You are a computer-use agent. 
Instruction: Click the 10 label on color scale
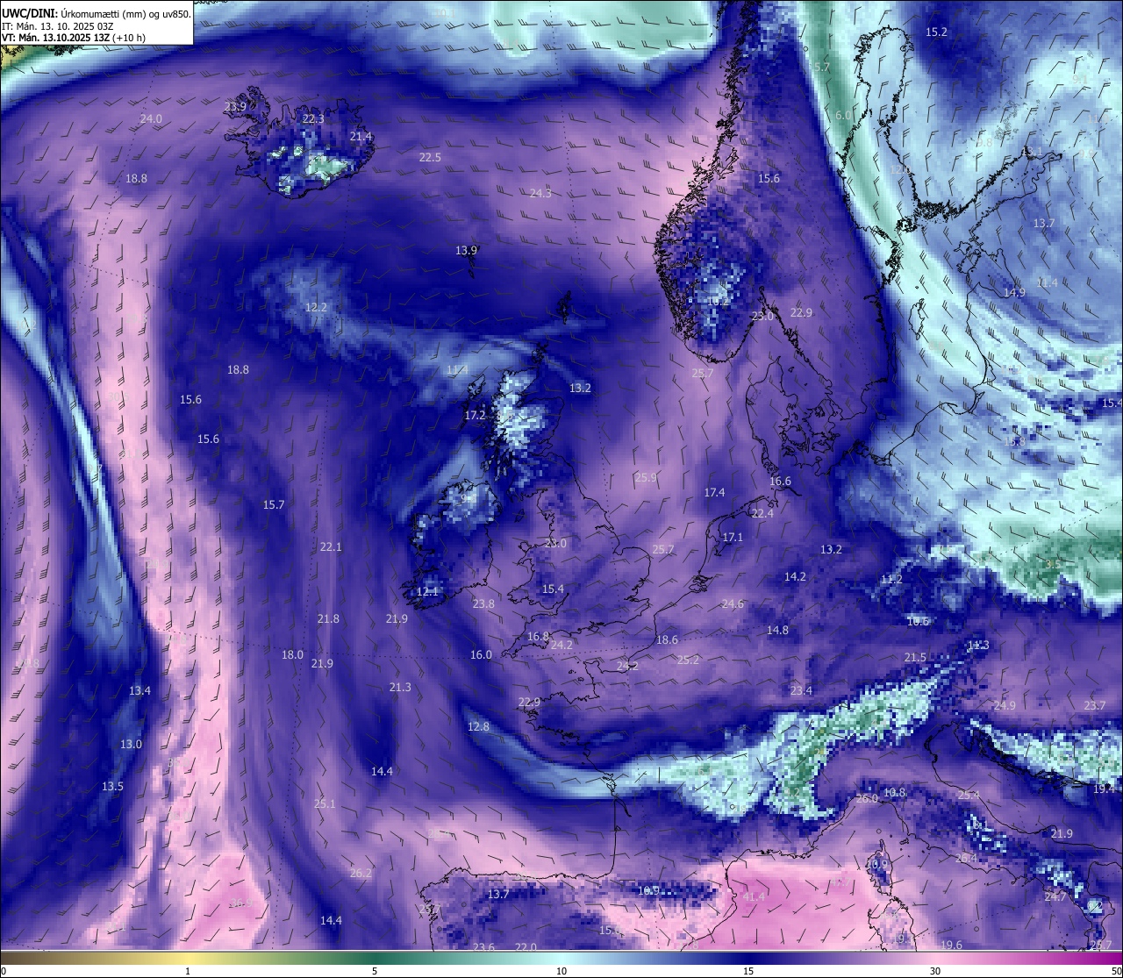coord(561,971)
